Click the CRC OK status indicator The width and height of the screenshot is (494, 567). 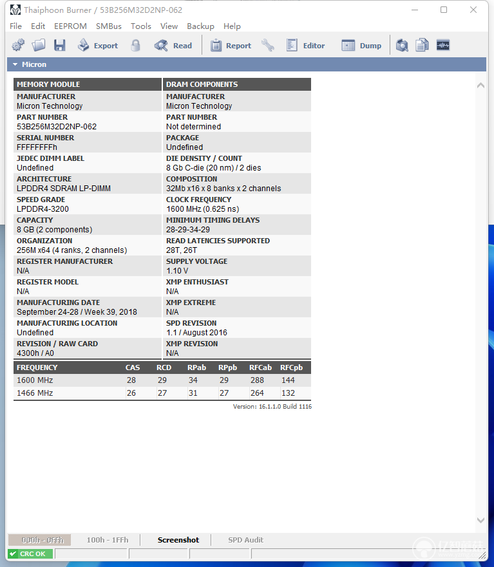pyautogui.click(x=30, y=553)
